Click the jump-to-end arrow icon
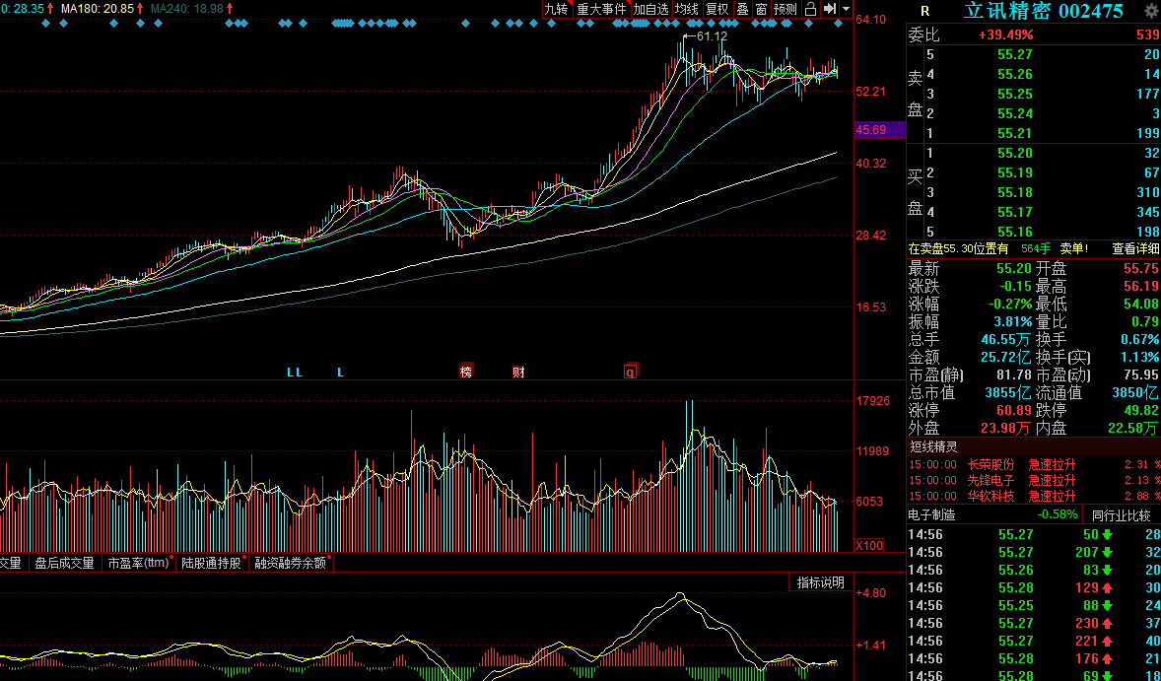The image size is (1161, 681). tap(830, 9)
